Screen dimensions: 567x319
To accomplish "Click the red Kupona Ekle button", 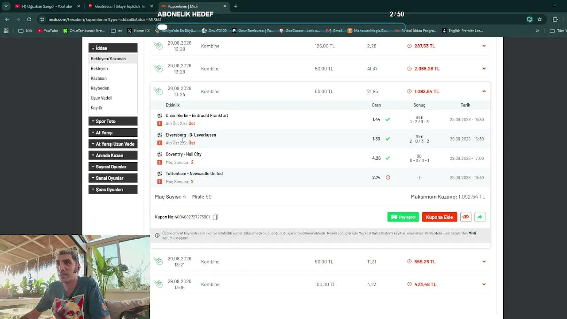I will (439, 217).
